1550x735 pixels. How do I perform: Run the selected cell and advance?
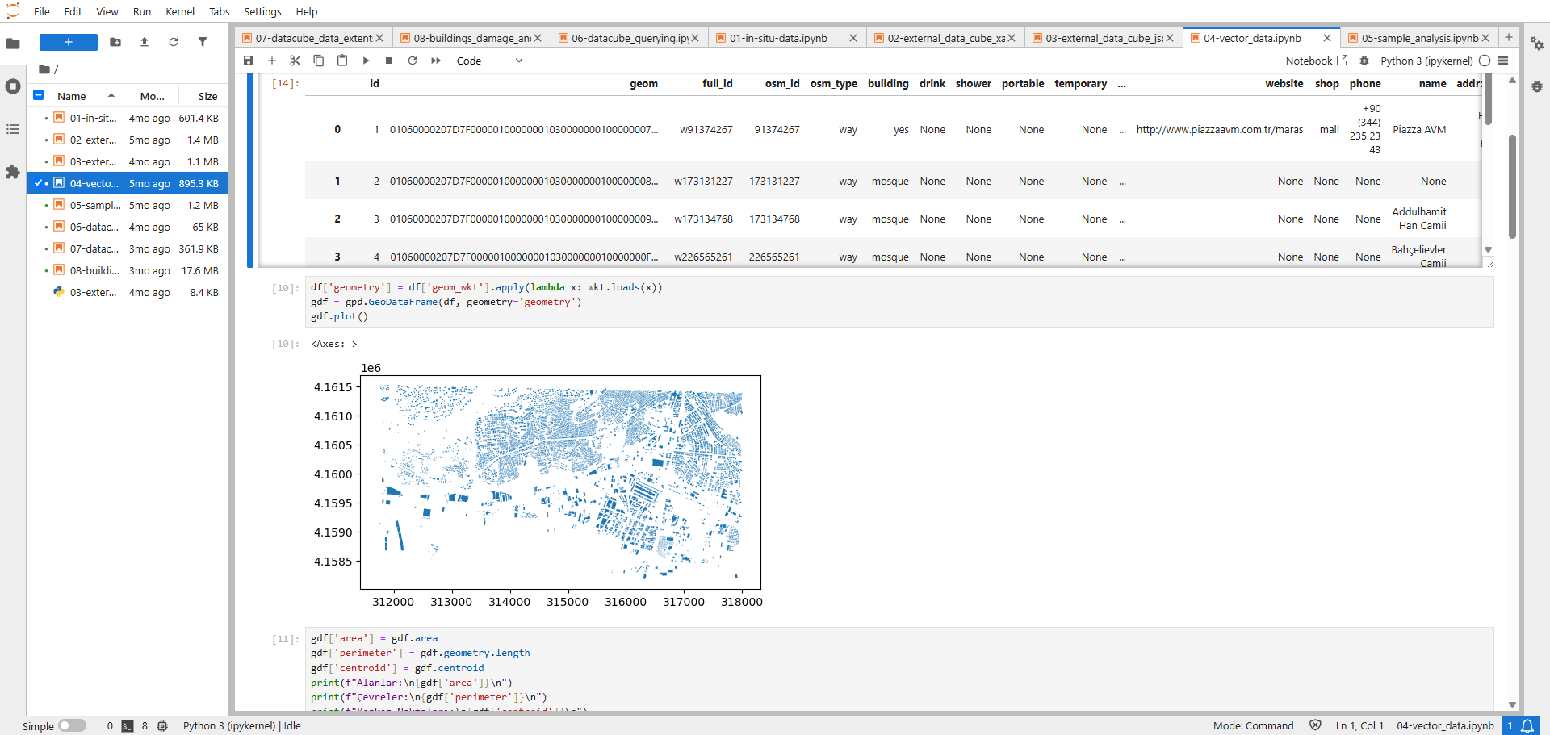(x=366, y=61)
